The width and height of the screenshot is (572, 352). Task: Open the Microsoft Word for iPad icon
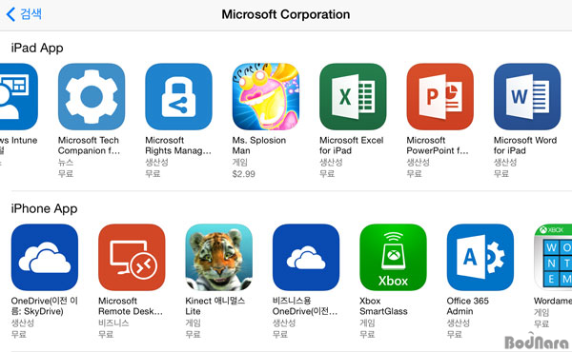527,97
